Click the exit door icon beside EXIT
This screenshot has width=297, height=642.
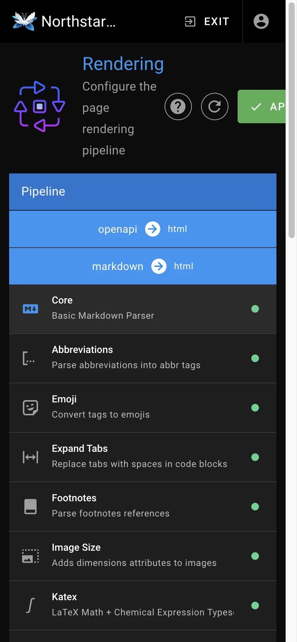[x=190, y=21]
